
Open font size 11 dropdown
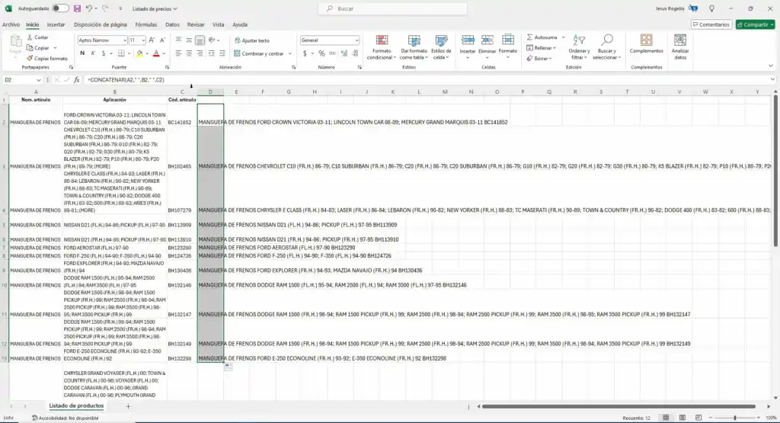143,40
